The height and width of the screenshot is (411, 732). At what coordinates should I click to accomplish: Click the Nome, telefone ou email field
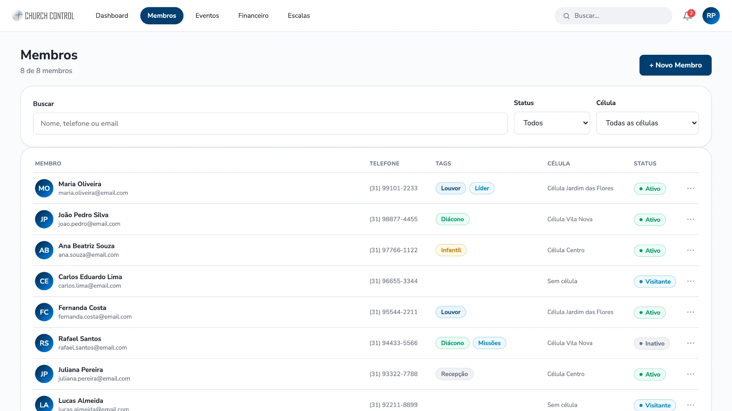coord(270,123)
